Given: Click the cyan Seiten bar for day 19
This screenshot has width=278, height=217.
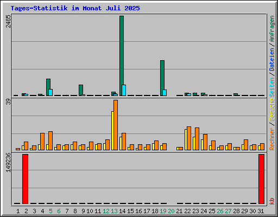Looking at the screenshot, I should 165,93.
